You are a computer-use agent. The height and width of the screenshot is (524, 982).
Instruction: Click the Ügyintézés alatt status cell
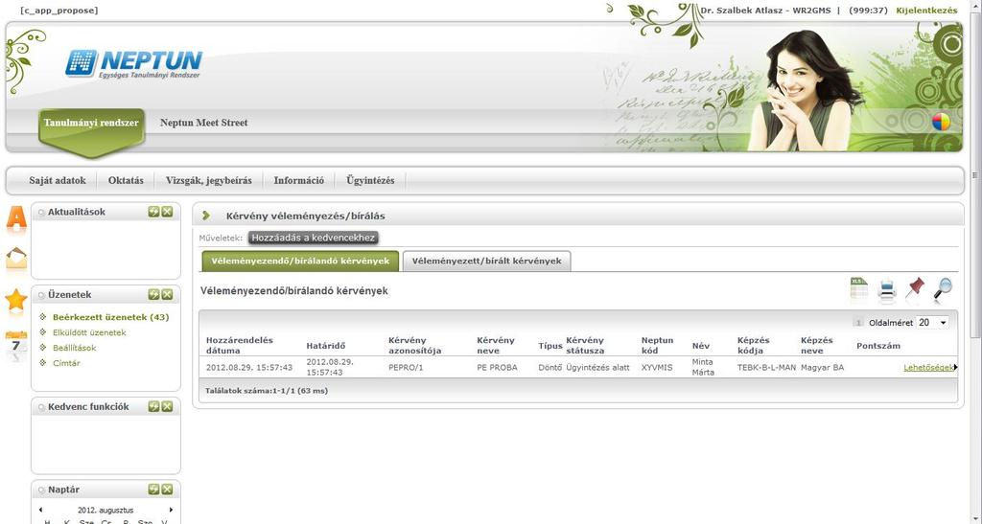pos(597,368)
